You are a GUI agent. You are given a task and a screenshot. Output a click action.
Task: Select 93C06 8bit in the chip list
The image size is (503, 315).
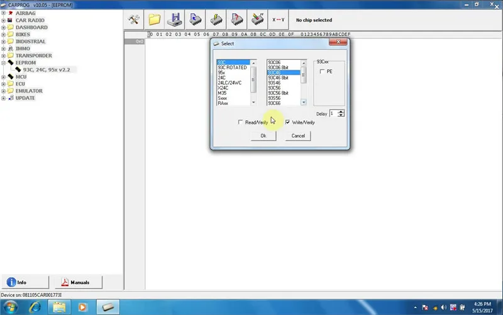[x=278, y=67]
